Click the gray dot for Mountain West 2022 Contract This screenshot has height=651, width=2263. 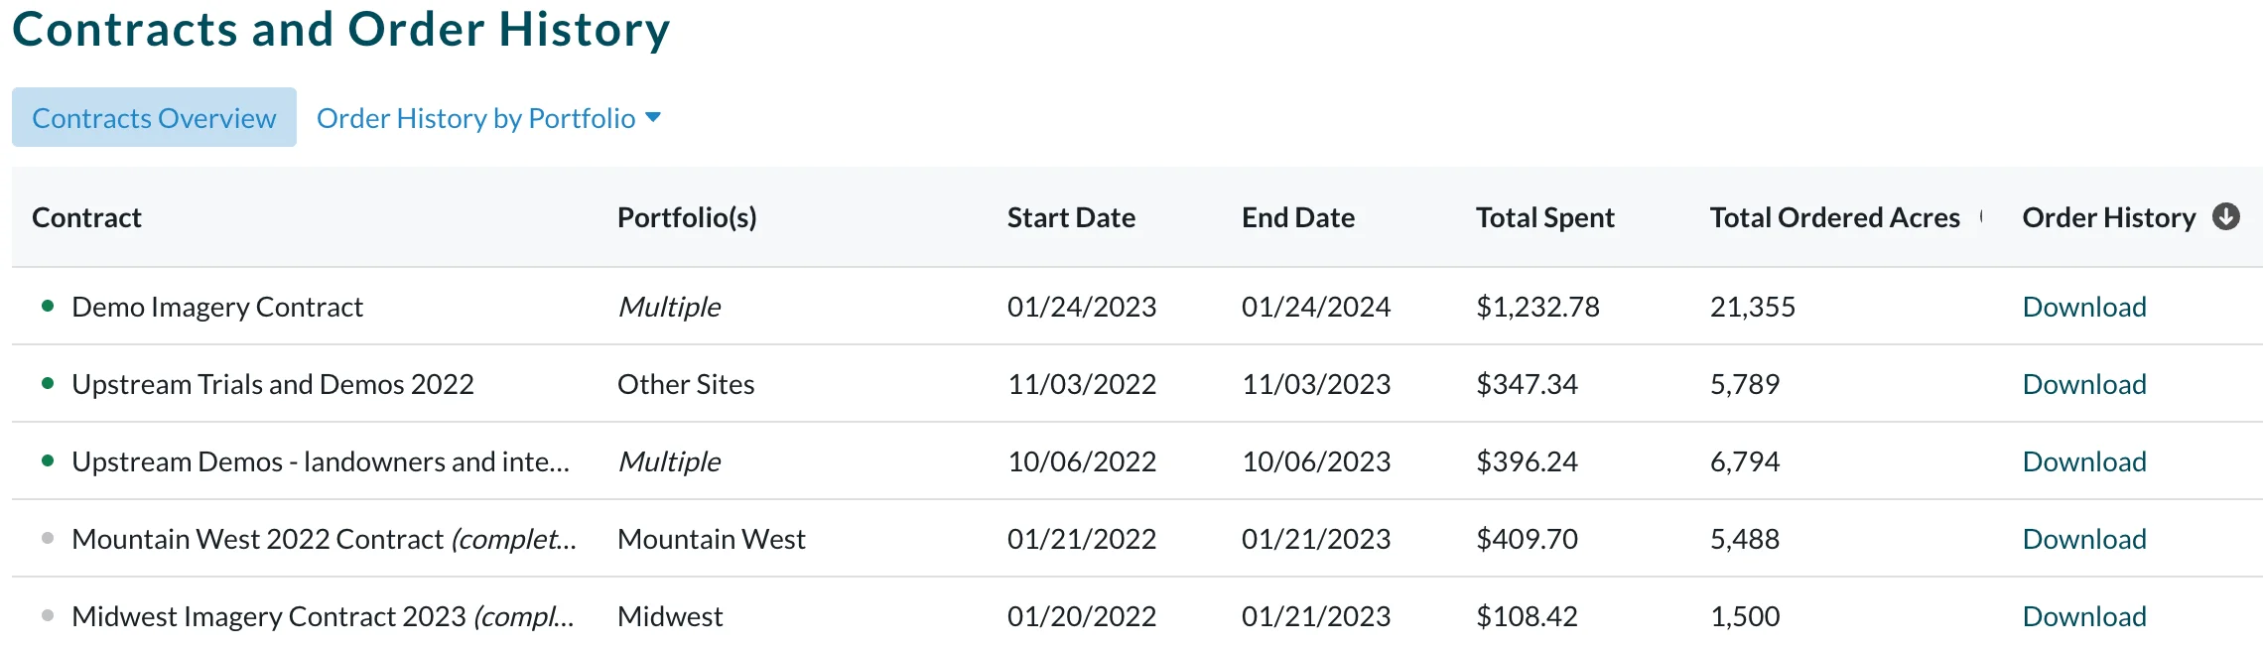click(x=48, y=538)
